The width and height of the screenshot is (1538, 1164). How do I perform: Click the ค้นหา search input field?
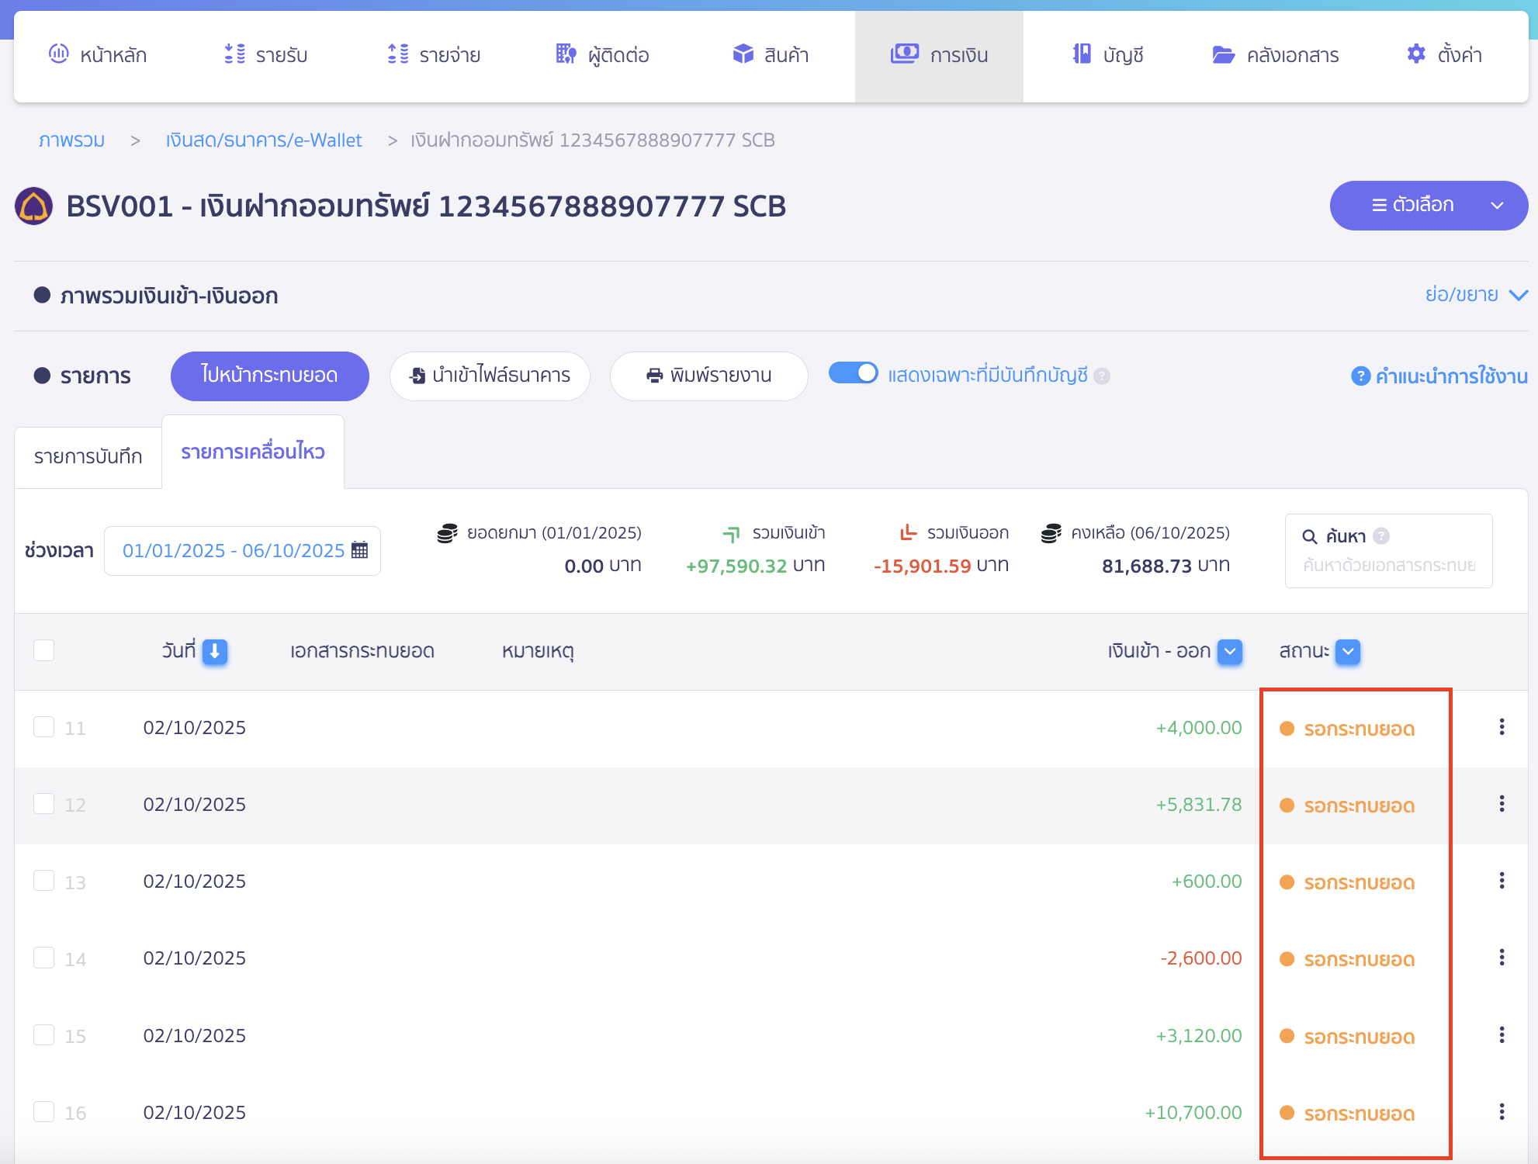pos(1388,565)
